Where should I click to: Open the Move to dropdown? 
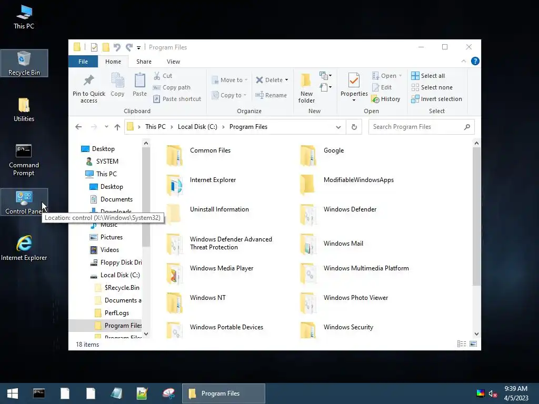(x=229, y=80)
